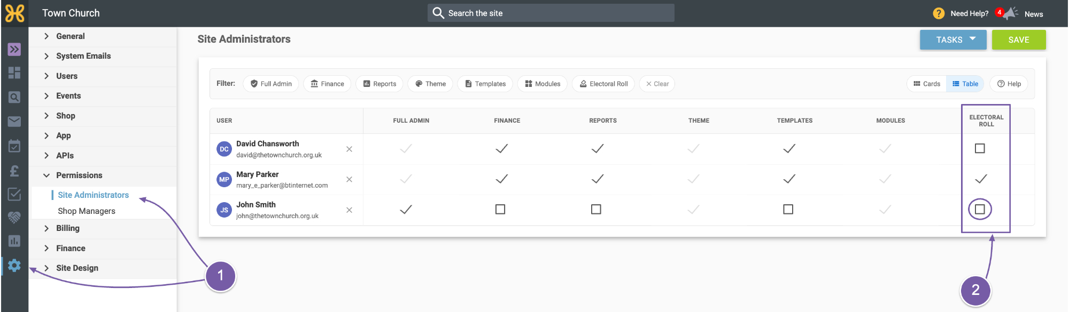
Task: Select Site Administrators in the sidebar
Action: point(94,195)
